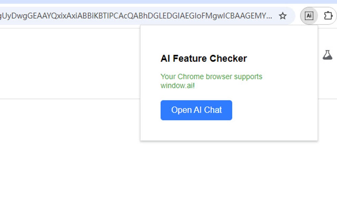This screenshot has height=211, width=337.
Task: Expand the extensions list from the puzzle icon
Action: pyautogui.click(x=328, y=15)
